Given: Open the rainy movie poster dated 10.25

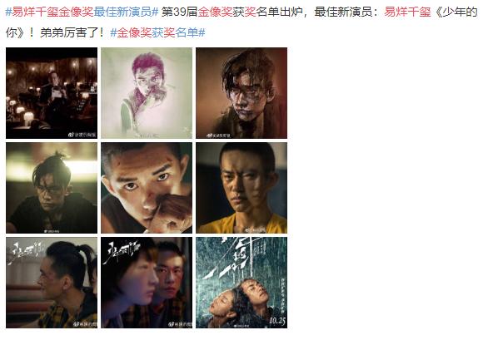Looking at the screenshot, I should click(x=242, y=283).
